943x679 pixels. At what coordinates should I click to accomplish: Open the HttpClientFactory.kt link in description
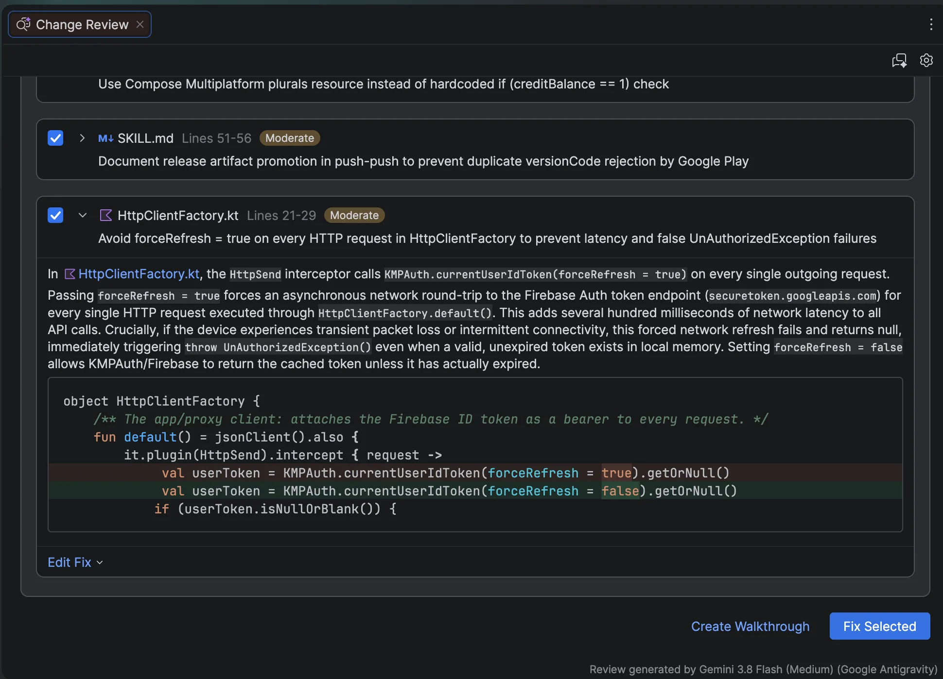coord(139,274)
